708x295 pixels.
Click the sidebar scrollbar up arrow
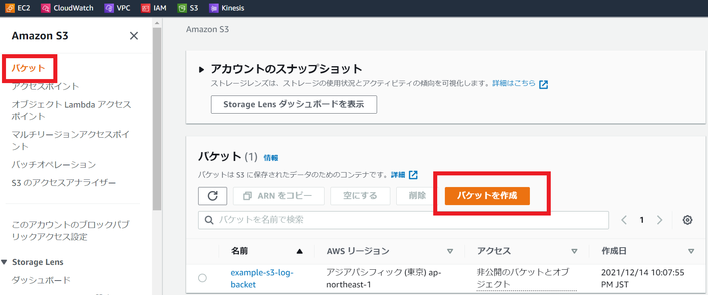[157, 23]
